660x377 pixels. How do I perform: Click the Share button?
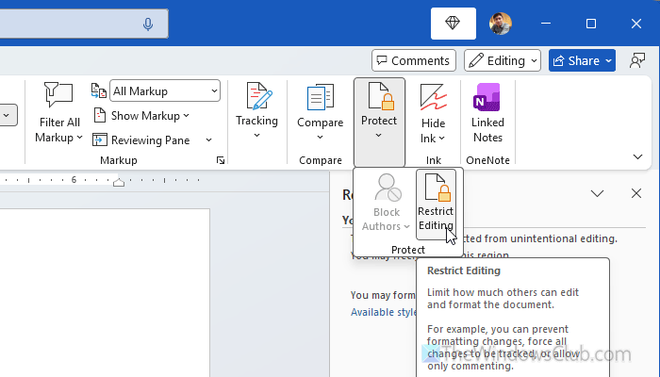pyautogui.click(x=582, y=60)
